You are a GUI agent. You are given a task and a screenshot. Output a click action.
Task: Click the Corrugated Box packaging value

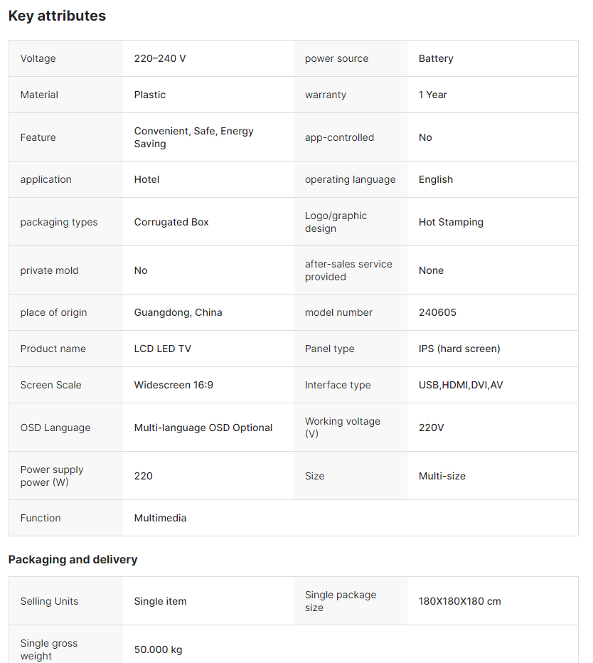(171, 222)
